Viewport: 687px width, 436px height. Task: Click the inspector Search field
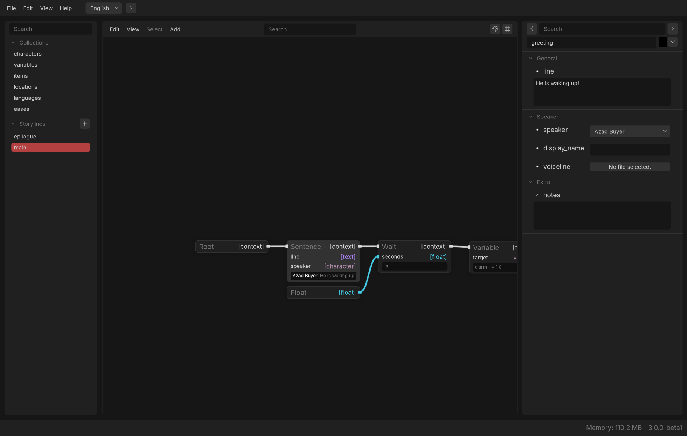(602, 29)
